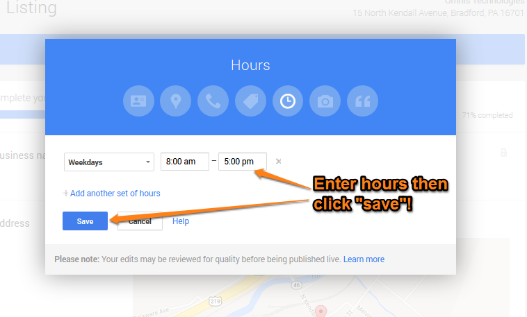This screenshot has width=527, height=317.
Task: Click the business info card icon
Action: (x=138, y=101)
